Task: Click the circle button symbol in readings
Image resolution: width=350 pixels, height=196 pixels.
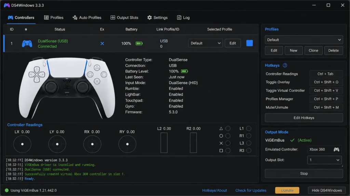Action: [x=221, y=136]
